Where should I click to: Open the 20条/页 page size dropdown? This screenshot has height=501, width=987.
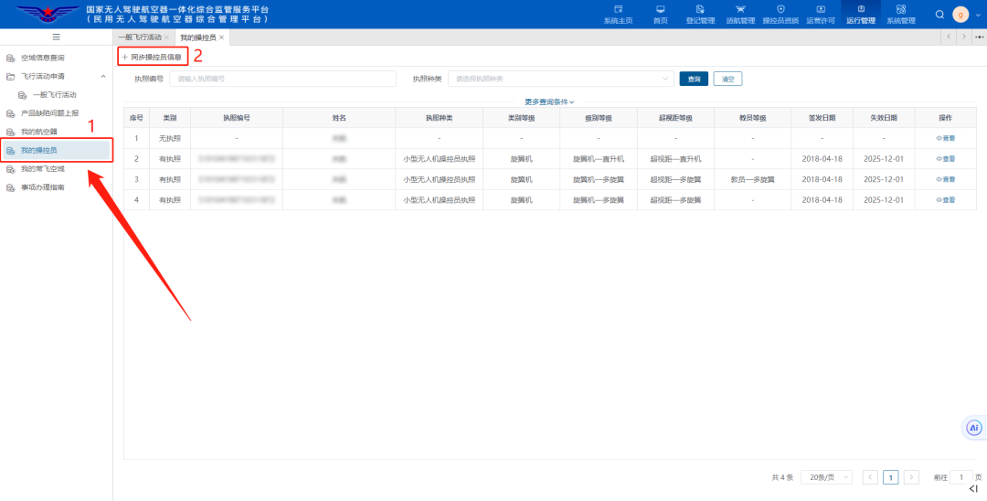pyautogui.click(x=826, y=477)
